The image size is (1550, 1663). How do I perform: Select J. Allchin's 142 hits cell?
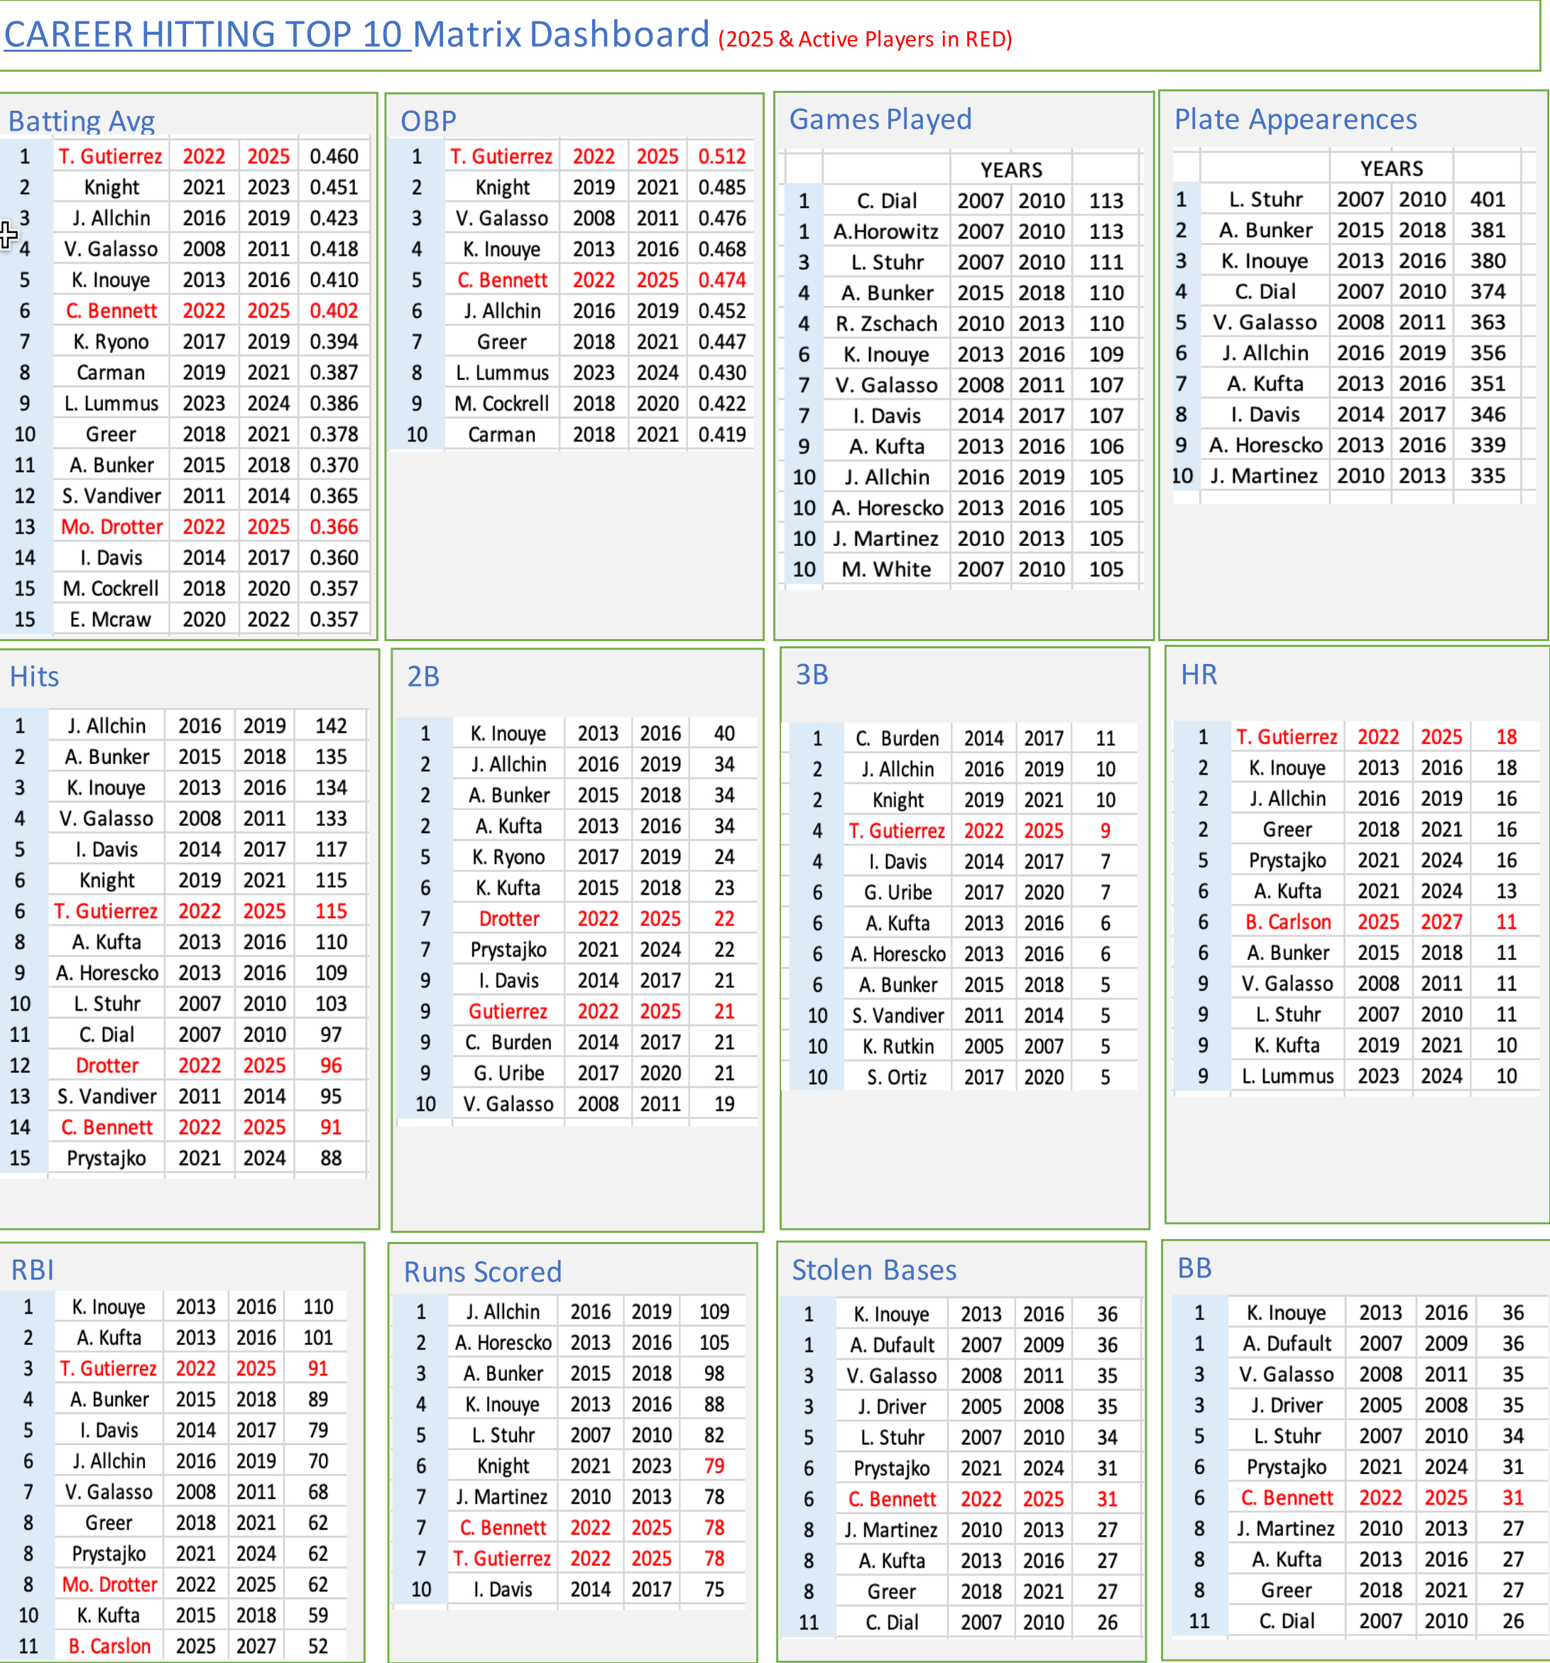pyautogui.click(x=330, y=726)
